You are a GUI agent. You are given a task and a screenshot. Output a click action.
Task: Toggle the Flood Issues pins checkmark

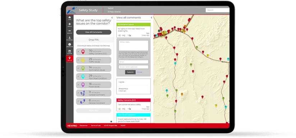[78, 85]
